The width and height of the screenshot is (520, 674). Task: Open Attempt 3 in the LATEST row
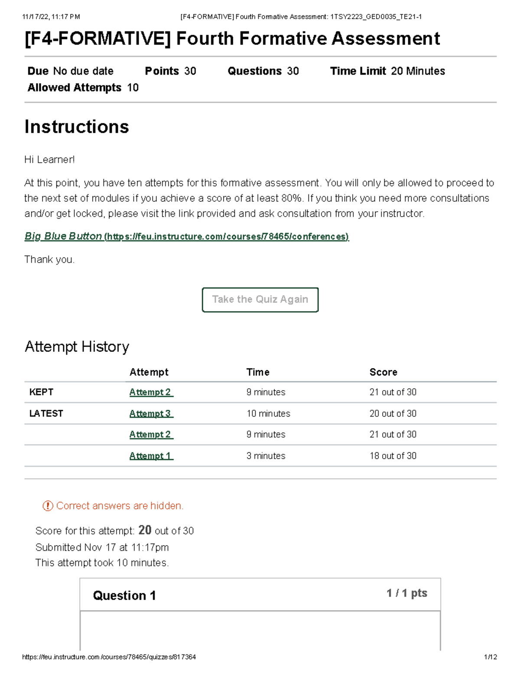point(151,414)
